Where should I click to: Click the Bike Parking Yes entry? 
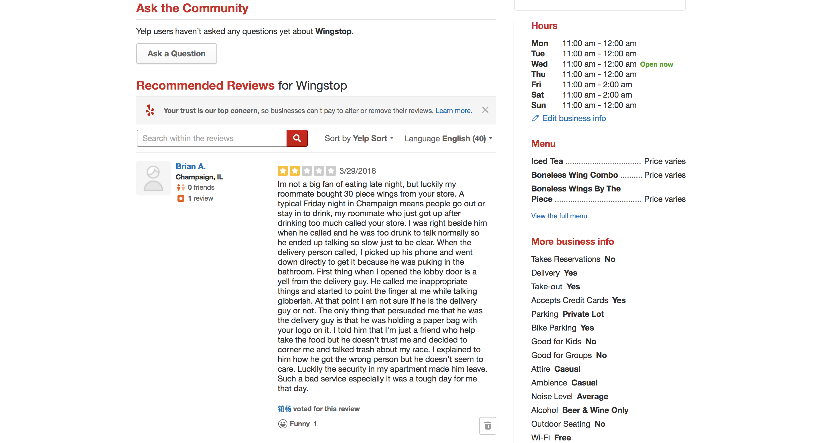(x=562, y=328)
